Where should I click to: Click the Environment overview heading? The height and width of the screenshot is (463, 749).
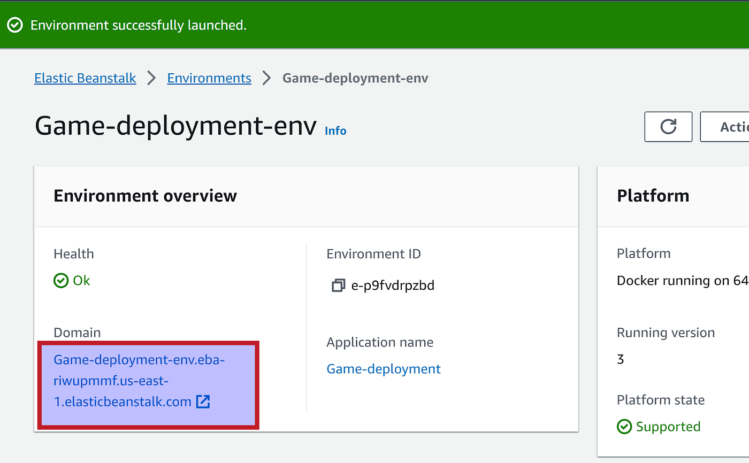145,195
